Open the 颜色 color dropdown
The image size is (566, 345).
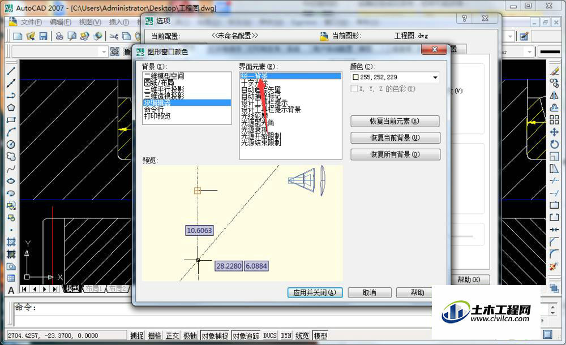tap(435, 77)
